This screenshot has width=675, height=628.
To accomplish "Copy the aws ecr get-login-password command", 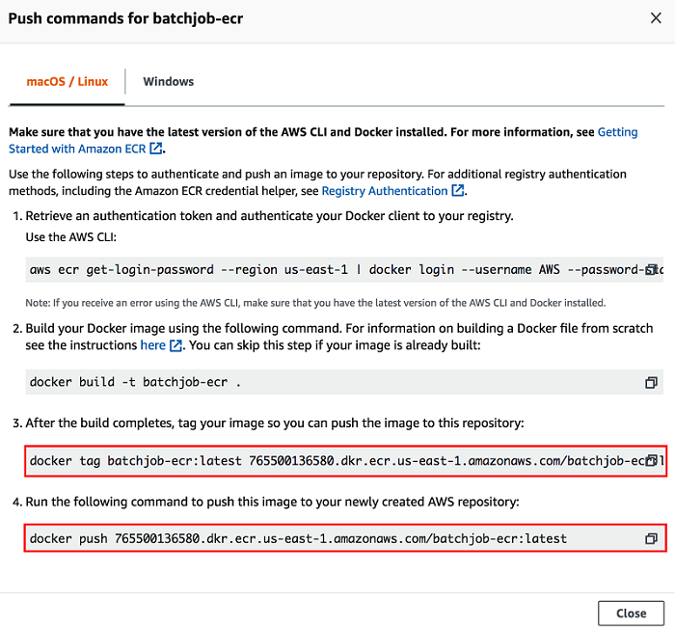I will [x=651, y=270].
